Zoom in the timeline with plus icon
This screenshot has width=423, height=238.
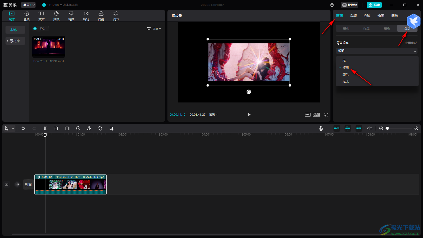click(x=416, y=128)
